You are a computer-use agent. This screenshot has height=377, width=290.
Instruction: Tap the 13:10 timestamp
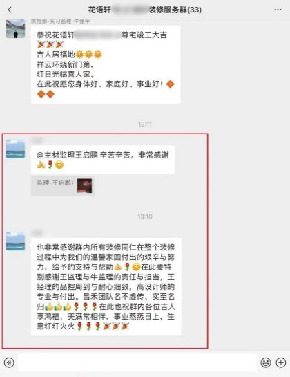(x=145, y=217)
